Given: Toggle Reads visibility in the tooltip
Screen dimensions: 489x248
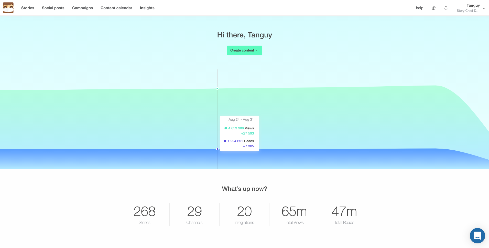Looking at the screenshot, I should point(239,141).
